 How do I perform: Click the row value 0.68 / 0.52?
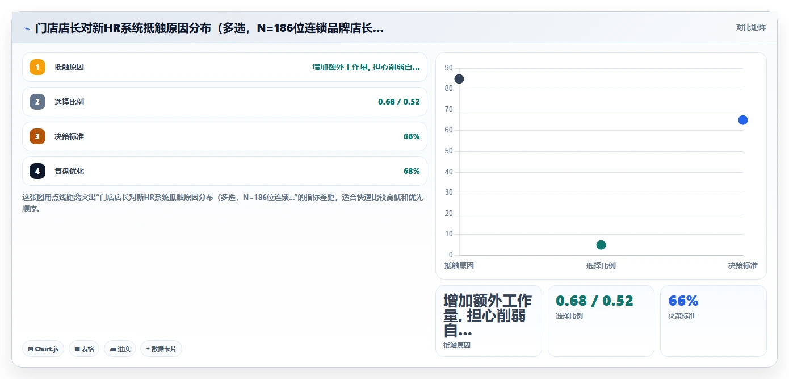pyautogui.click(x=399, y=102)
